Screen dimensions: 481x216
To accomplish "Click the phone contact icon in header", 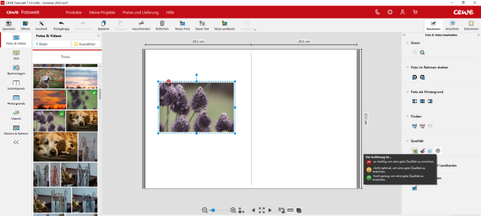I will point(378,12).
